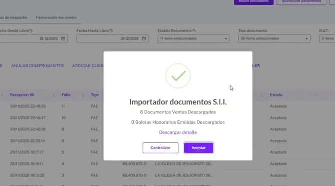Screen dimensions: 335x186
Task: Expand the Tipo documento dropdown
Action: pos(274,39)
